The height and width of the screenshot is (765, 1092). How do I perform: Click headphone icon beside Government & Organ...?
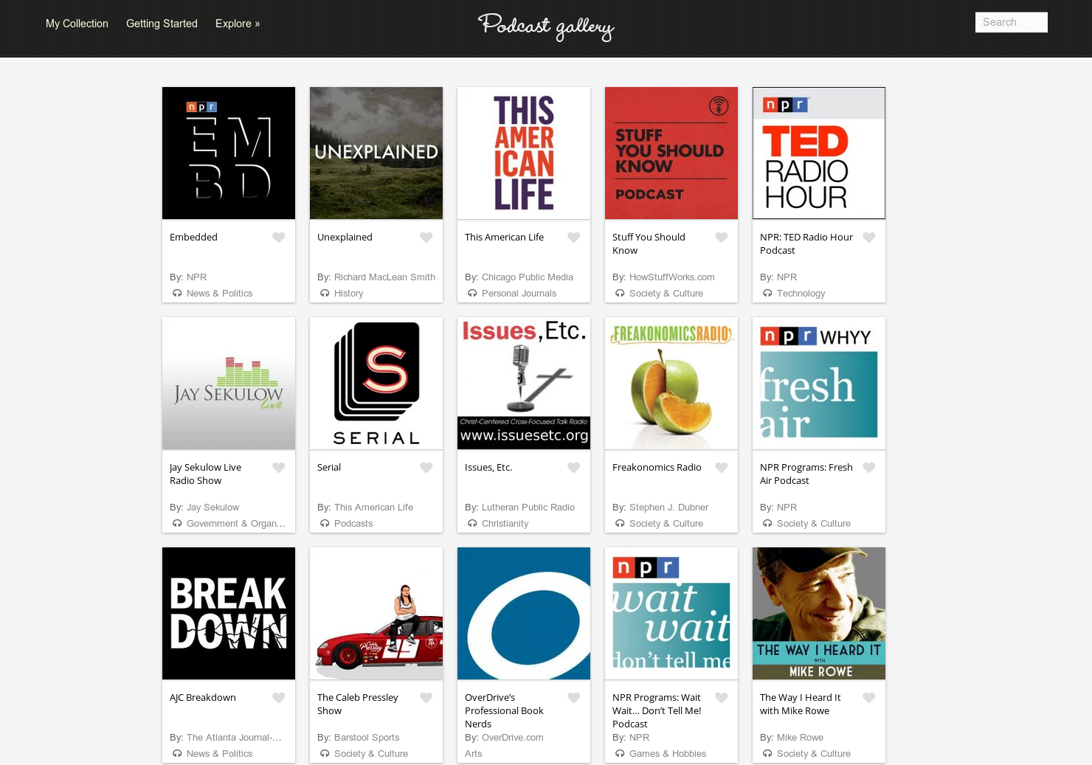(177, 524)
